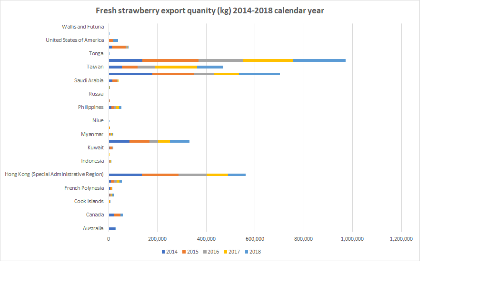Click the United States of America bar
Screen dimensions: 497x303
pos(113,40)
